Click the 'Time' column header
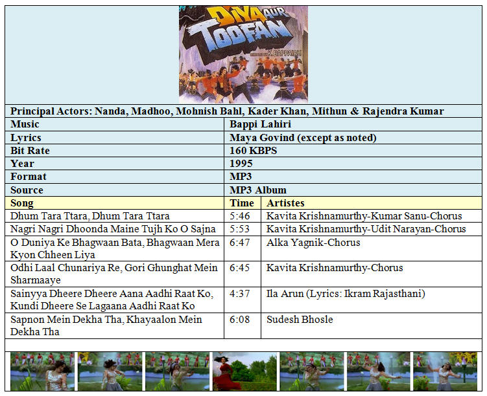 coord(243,203)
